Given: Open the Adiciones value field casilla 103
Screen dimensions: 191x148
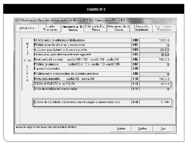Looking at the screenshot, I should (155, 50).
